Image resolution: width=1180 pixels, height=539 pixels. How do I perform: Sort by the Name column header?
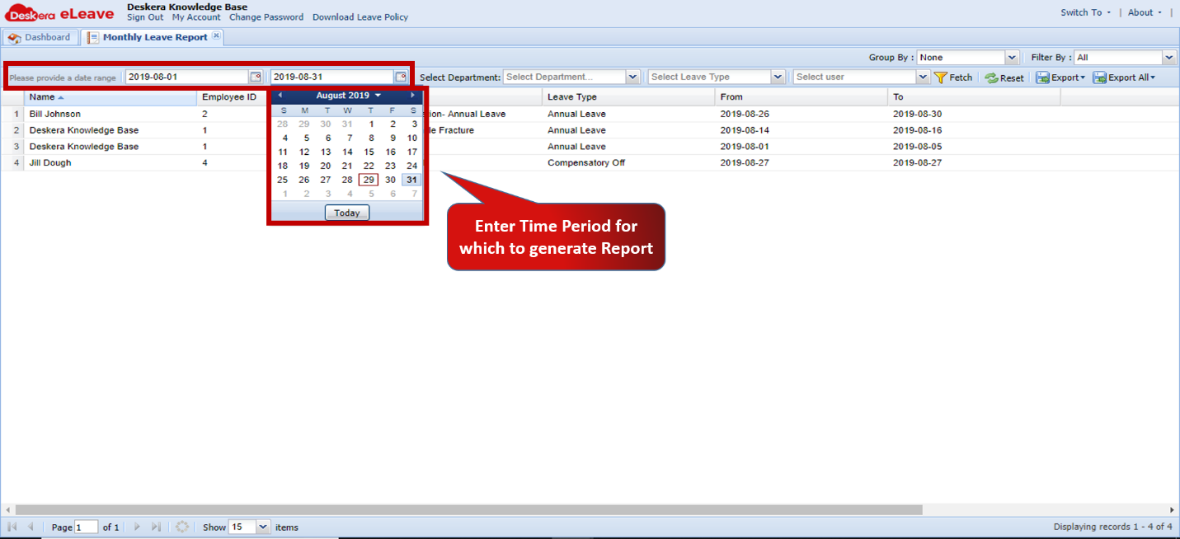click(110, 97)
